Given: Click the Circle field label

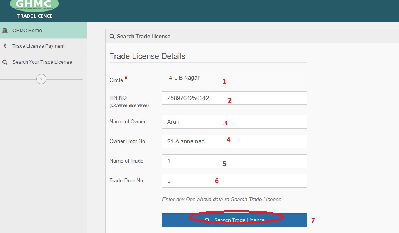Looking at the screenshot, I should pyautogui.click(x=116, y=80).
